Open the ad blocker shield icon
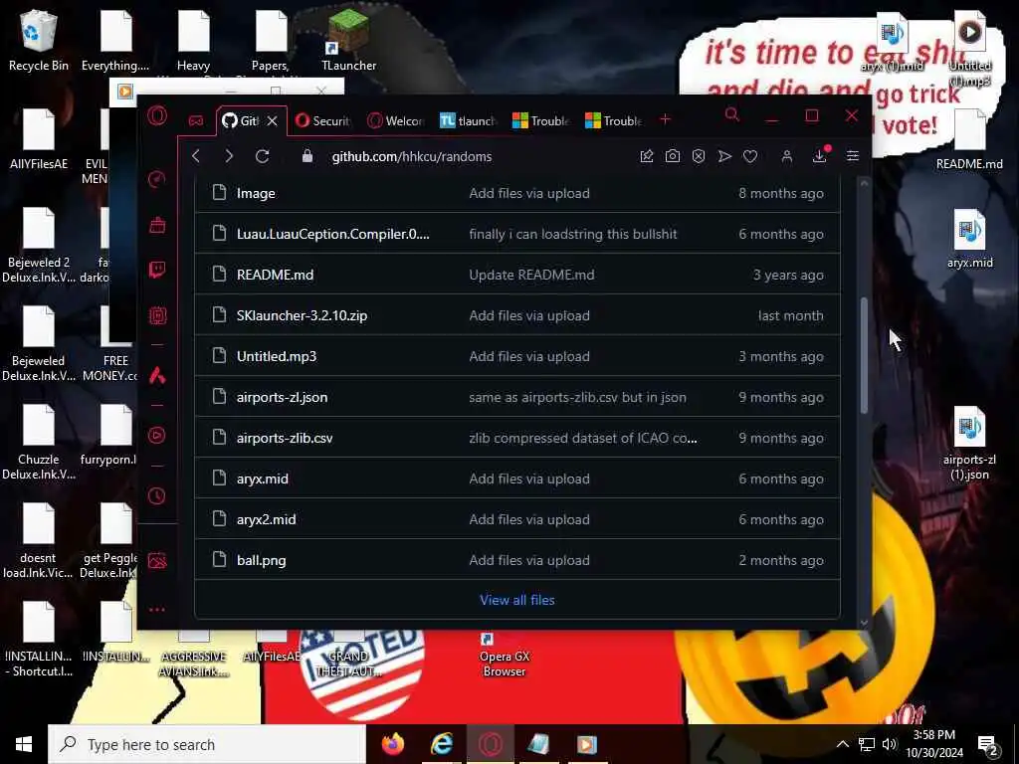1019x764 pixels. click(x=699, y=156)
